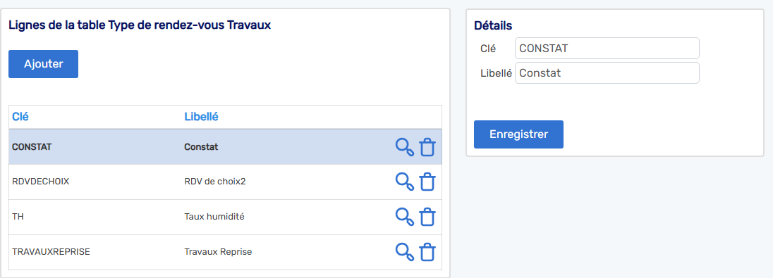Select the TRAVAUXREPRISE key cell
Image resolution: width=773 pixels, height=278 pixels.
coord(51,251)
